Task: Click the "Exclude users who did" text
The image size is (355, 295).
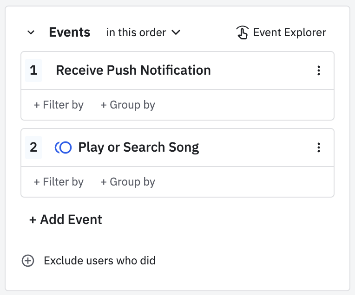Action: click(99, 261)
